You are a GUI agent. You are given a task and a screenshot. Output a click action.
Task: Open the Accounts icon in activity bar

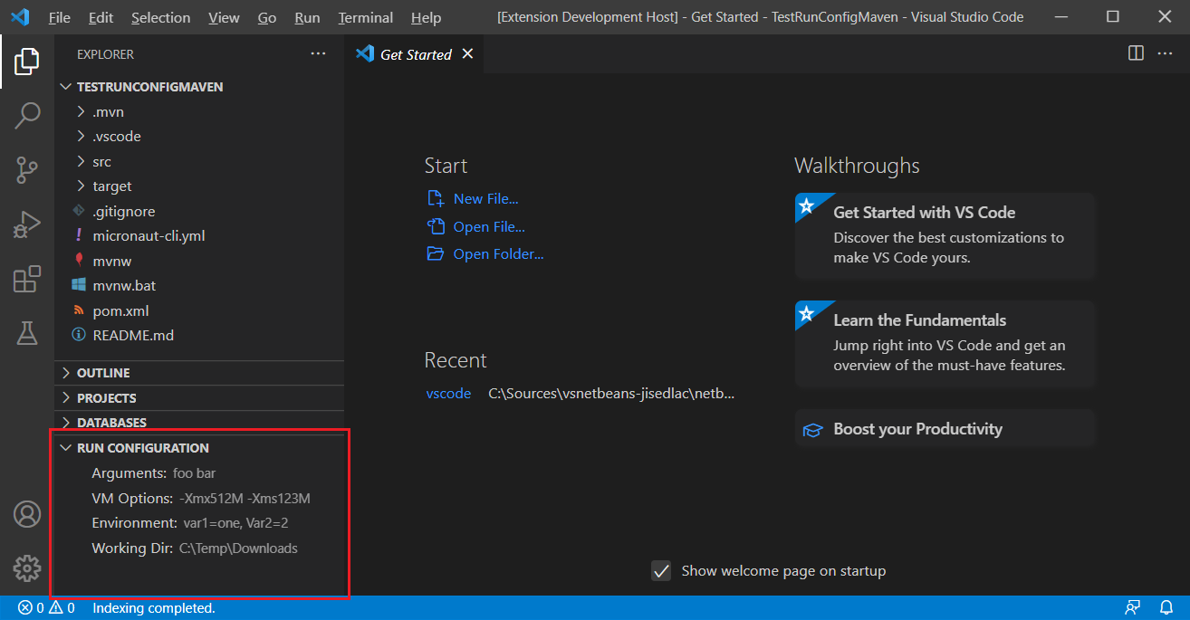click(27, 514)
